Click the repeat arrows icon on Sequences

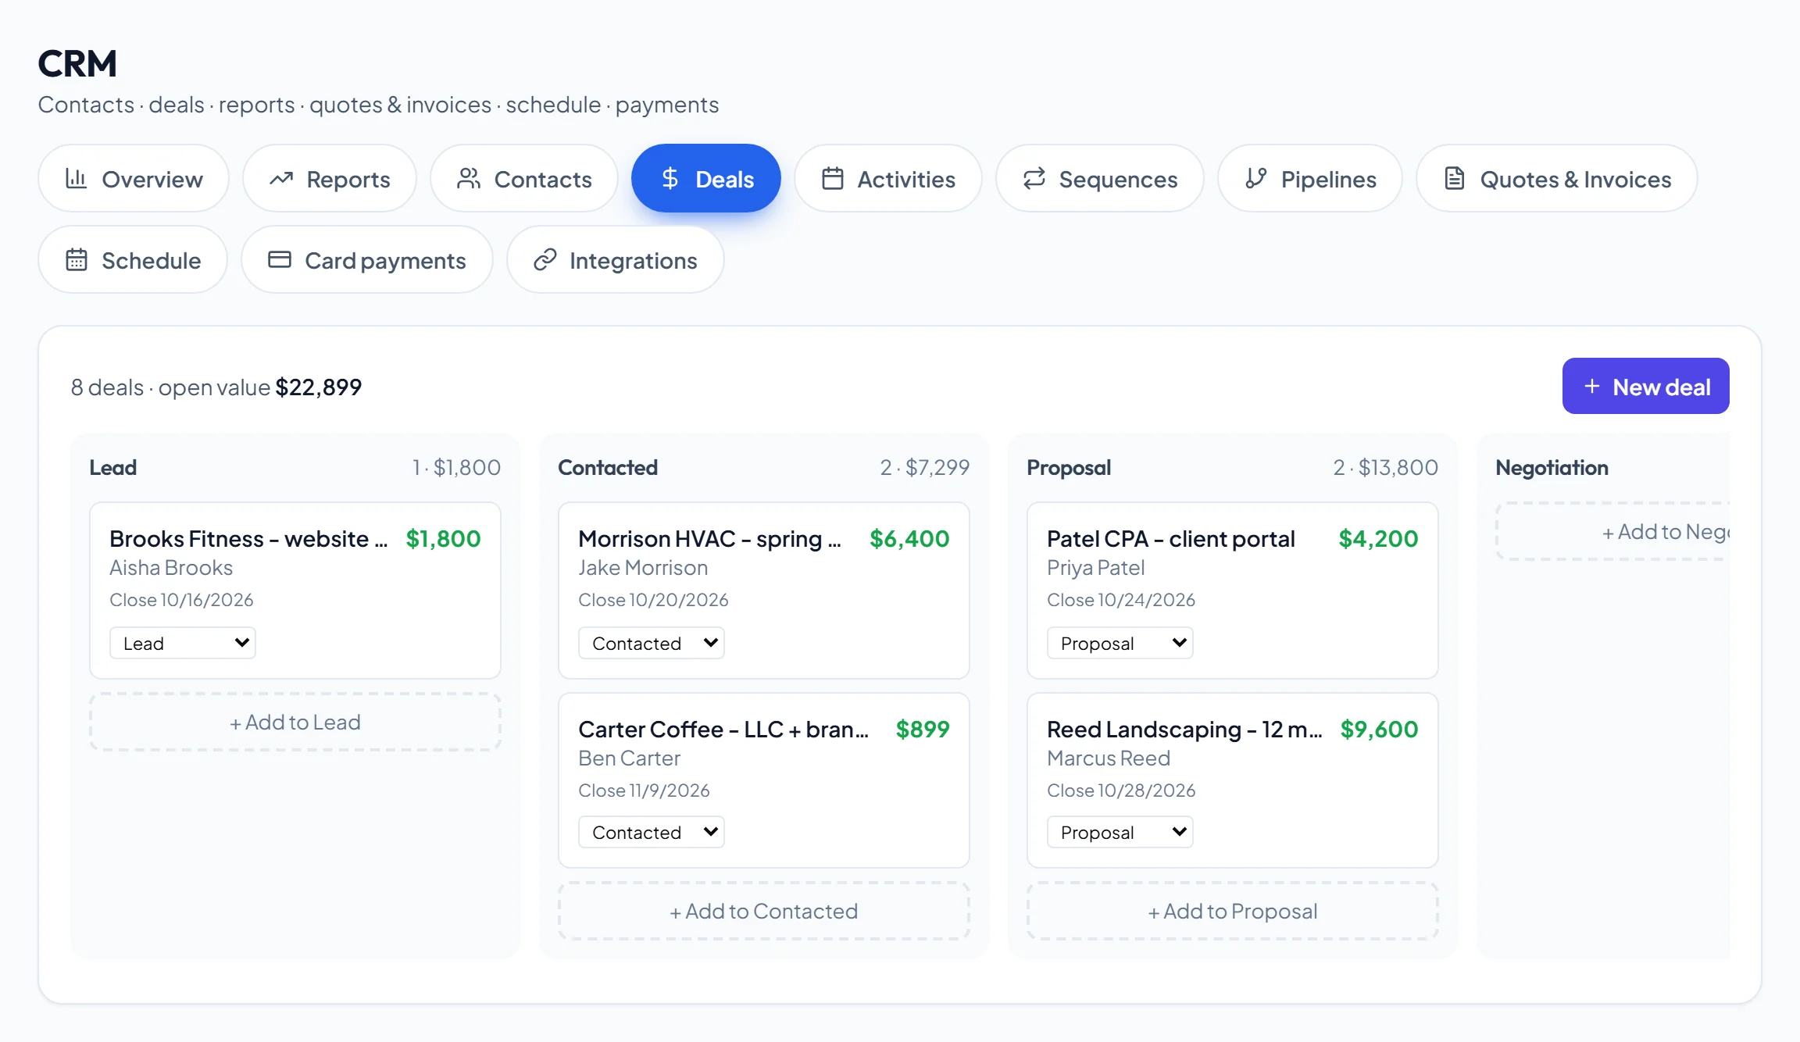coord(1034,179)
